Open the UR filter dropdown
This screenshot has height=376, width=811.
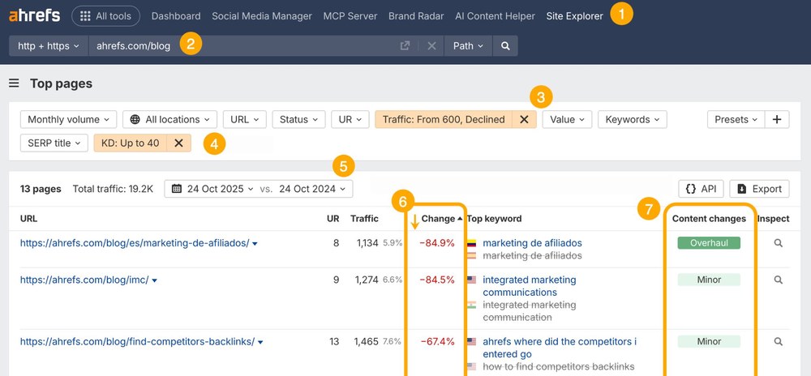click(350, 119)
